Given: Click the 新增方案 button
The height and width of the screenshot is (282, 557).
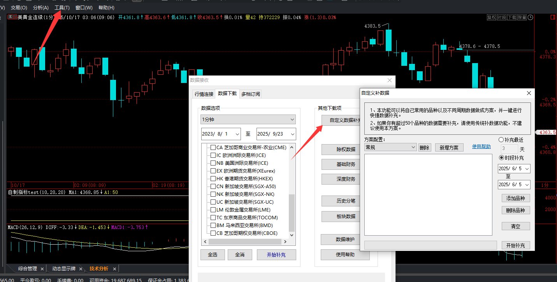Looking at the screenshot, I should point(449,148).
